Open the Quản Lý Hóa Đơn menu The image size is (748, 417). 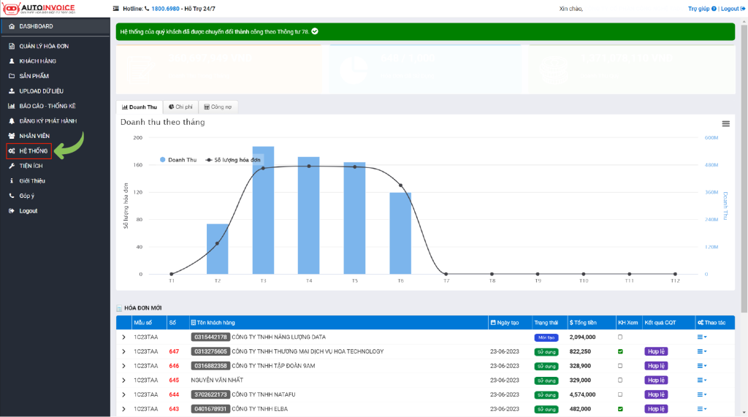(x=44, y=46)
